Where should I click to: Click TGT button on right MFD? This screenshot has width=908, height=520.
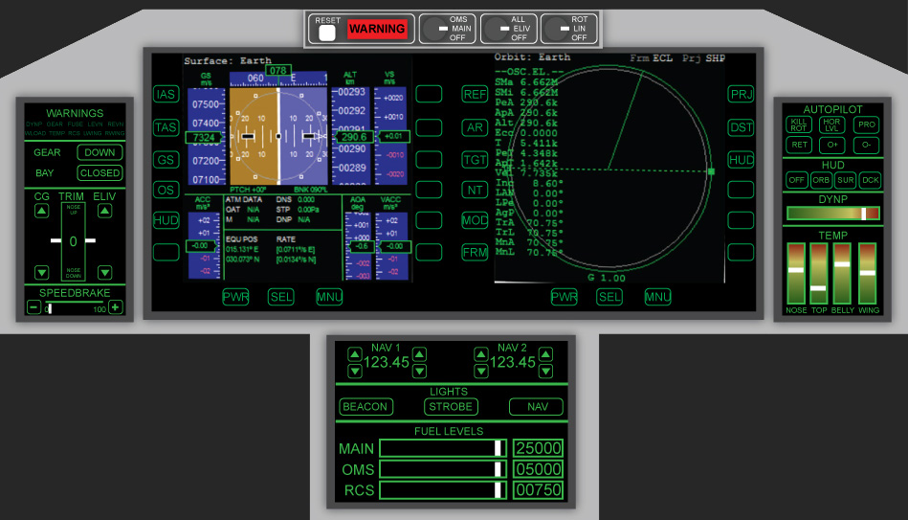[x=475, y=160]
